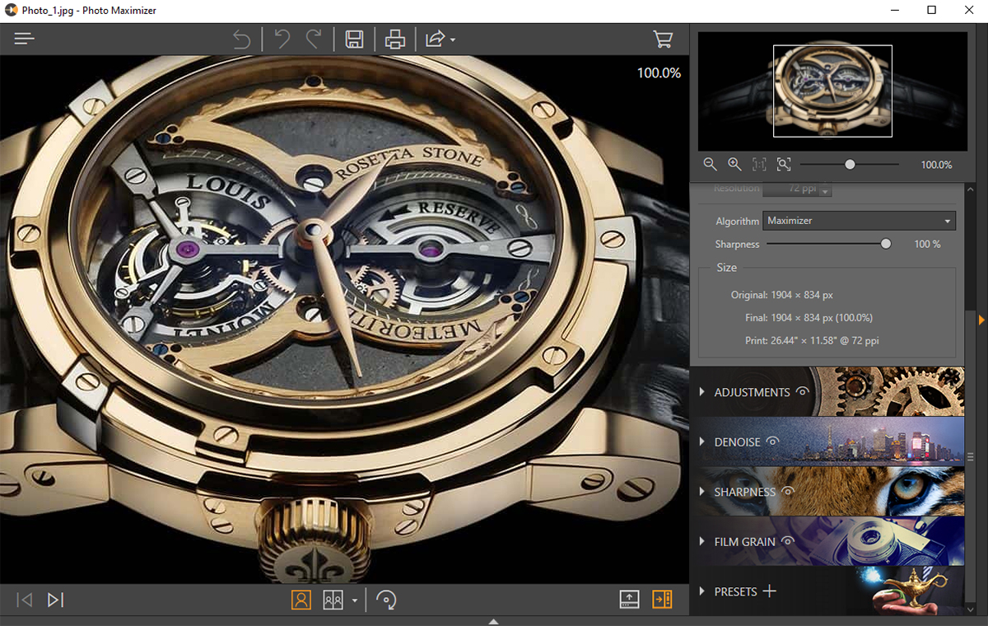Screen dimensions: 988x626
Task: Click the save floppy disk icon
Action: pyautogui.click(x=354, y=39)
